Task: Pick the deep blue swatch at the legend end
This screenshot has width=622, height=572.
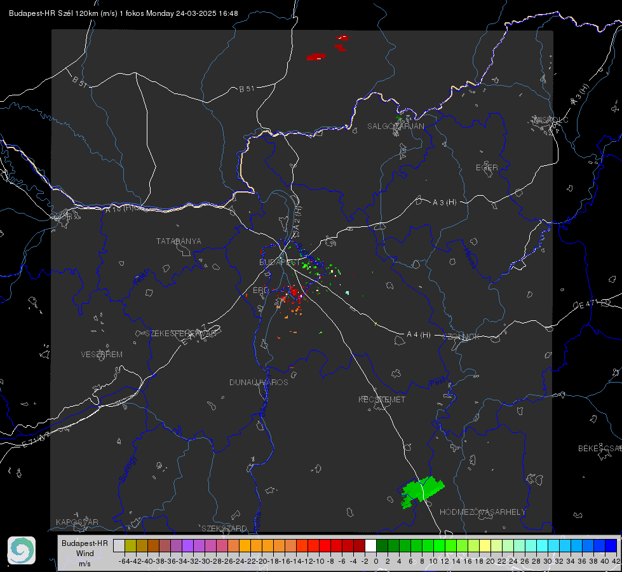Action: click(611, 545)
